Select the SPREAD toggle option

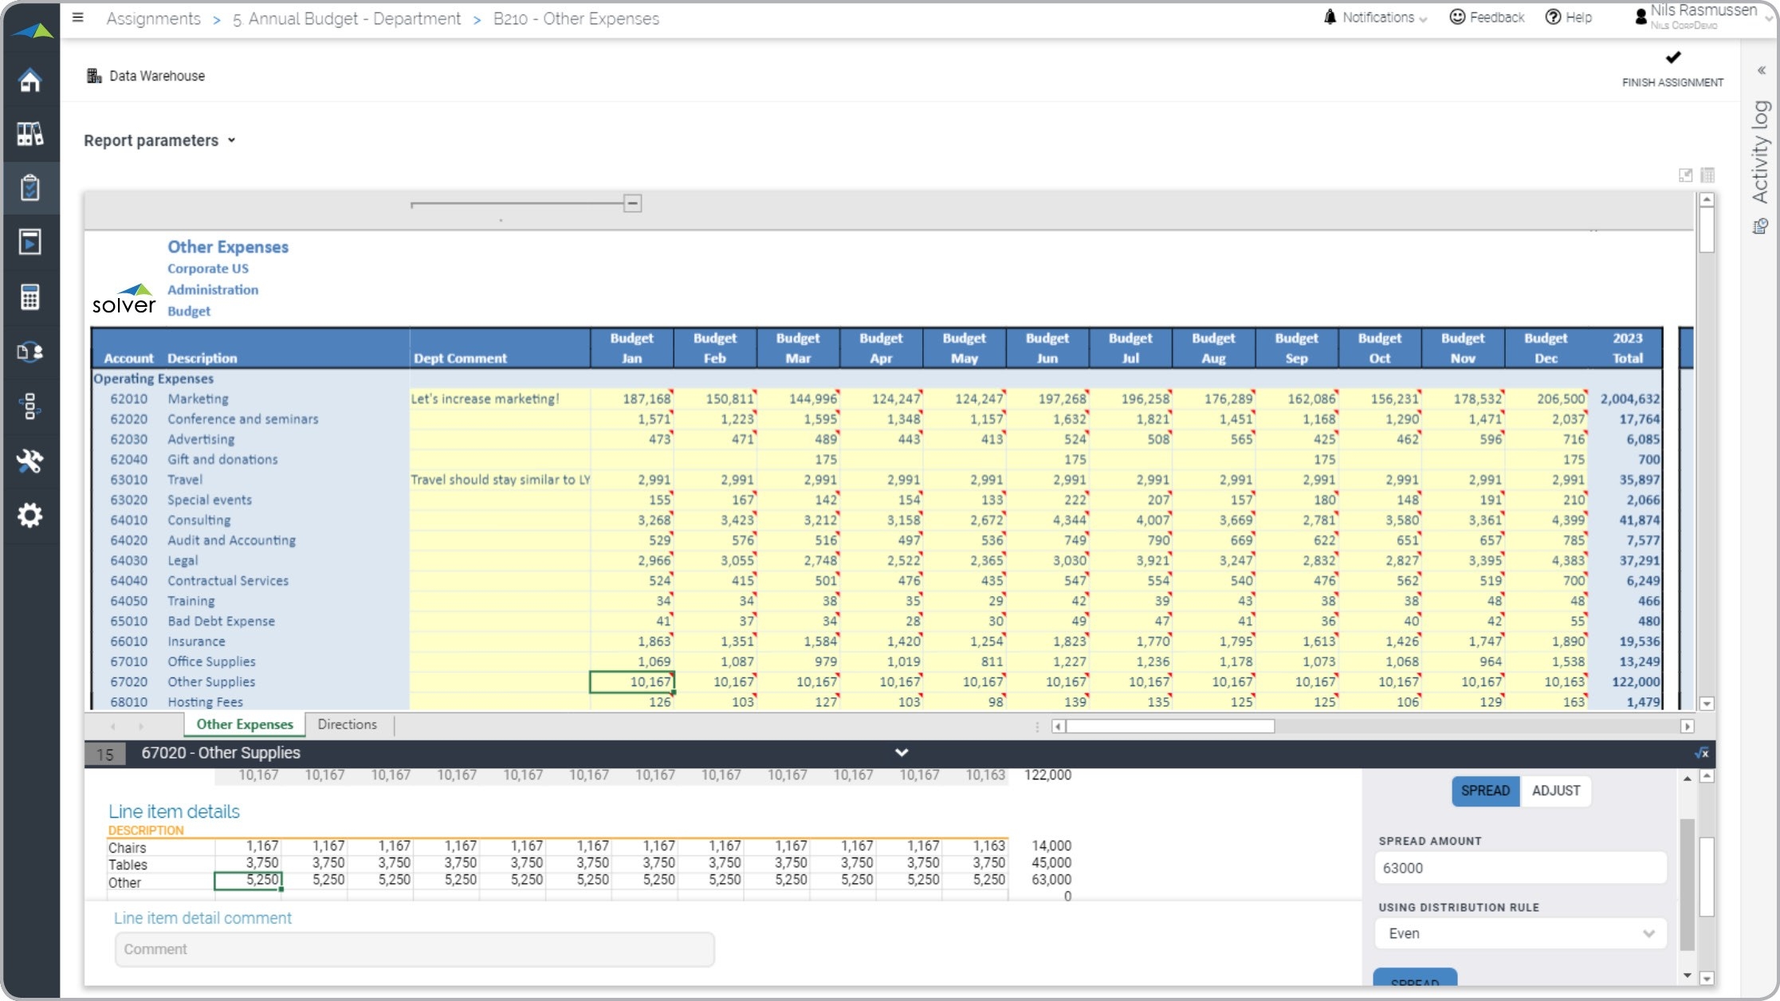[x=1485, y=791]
